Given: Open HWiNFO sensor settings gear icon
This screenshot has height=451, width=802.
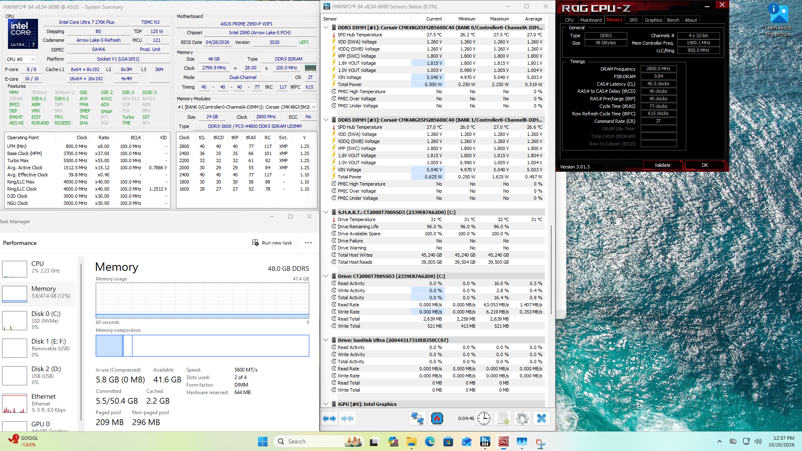Looking at the screenshot, I should pyautogui.click(x=522, y=418).
